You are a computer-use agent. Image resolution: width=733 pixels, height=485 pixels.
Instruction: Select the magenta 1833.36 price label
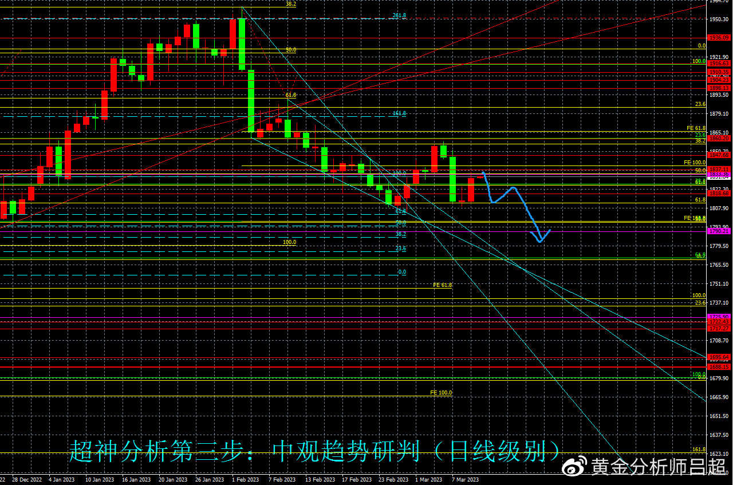point(719,174)
